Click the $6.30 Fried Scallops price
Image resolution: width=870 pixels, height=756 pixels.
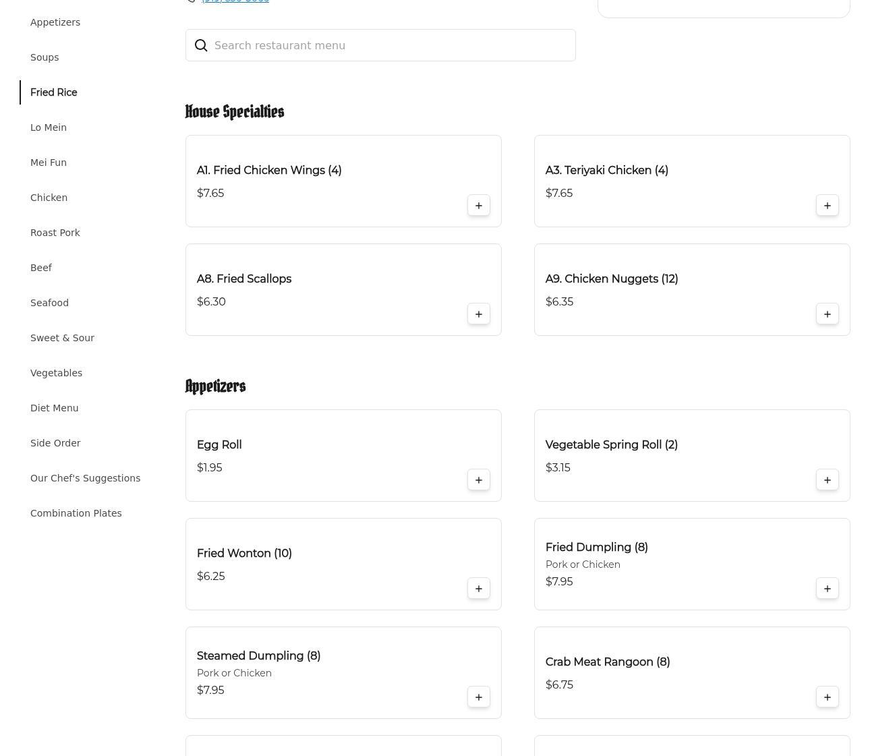click(211, 302)
